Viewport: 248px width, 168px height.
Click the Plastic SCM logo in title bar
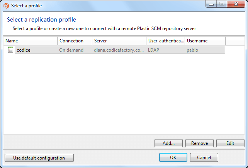(6, 6)
